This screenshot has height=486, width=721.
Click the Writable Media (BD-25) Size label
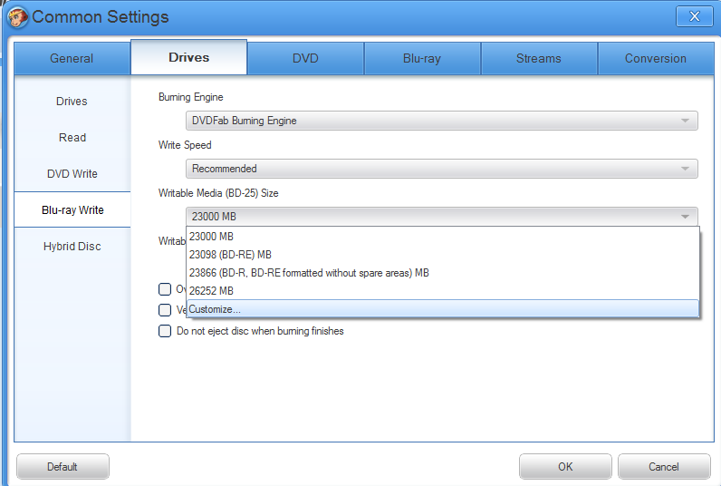point(218,193)
